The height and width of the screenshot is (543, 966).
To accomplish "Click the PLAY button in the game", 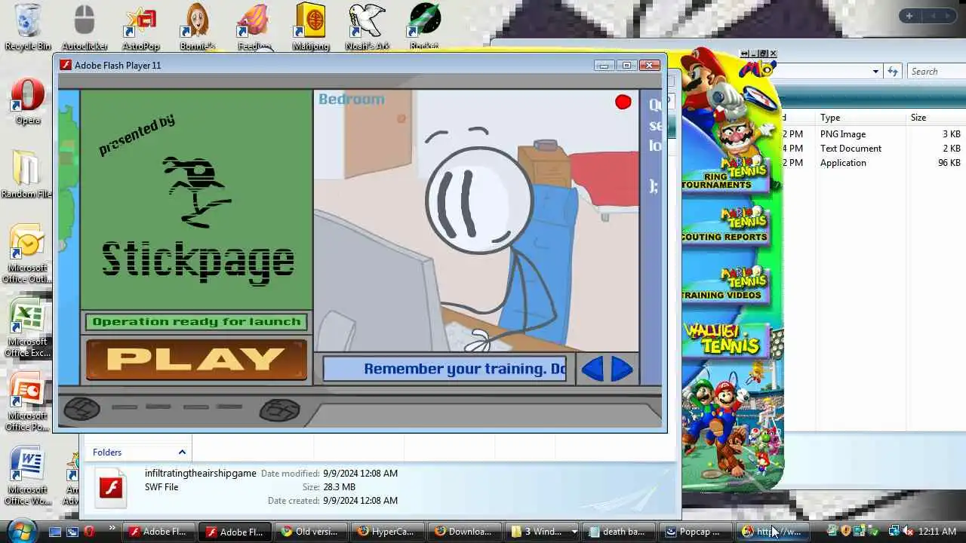I will pos(196,360).
